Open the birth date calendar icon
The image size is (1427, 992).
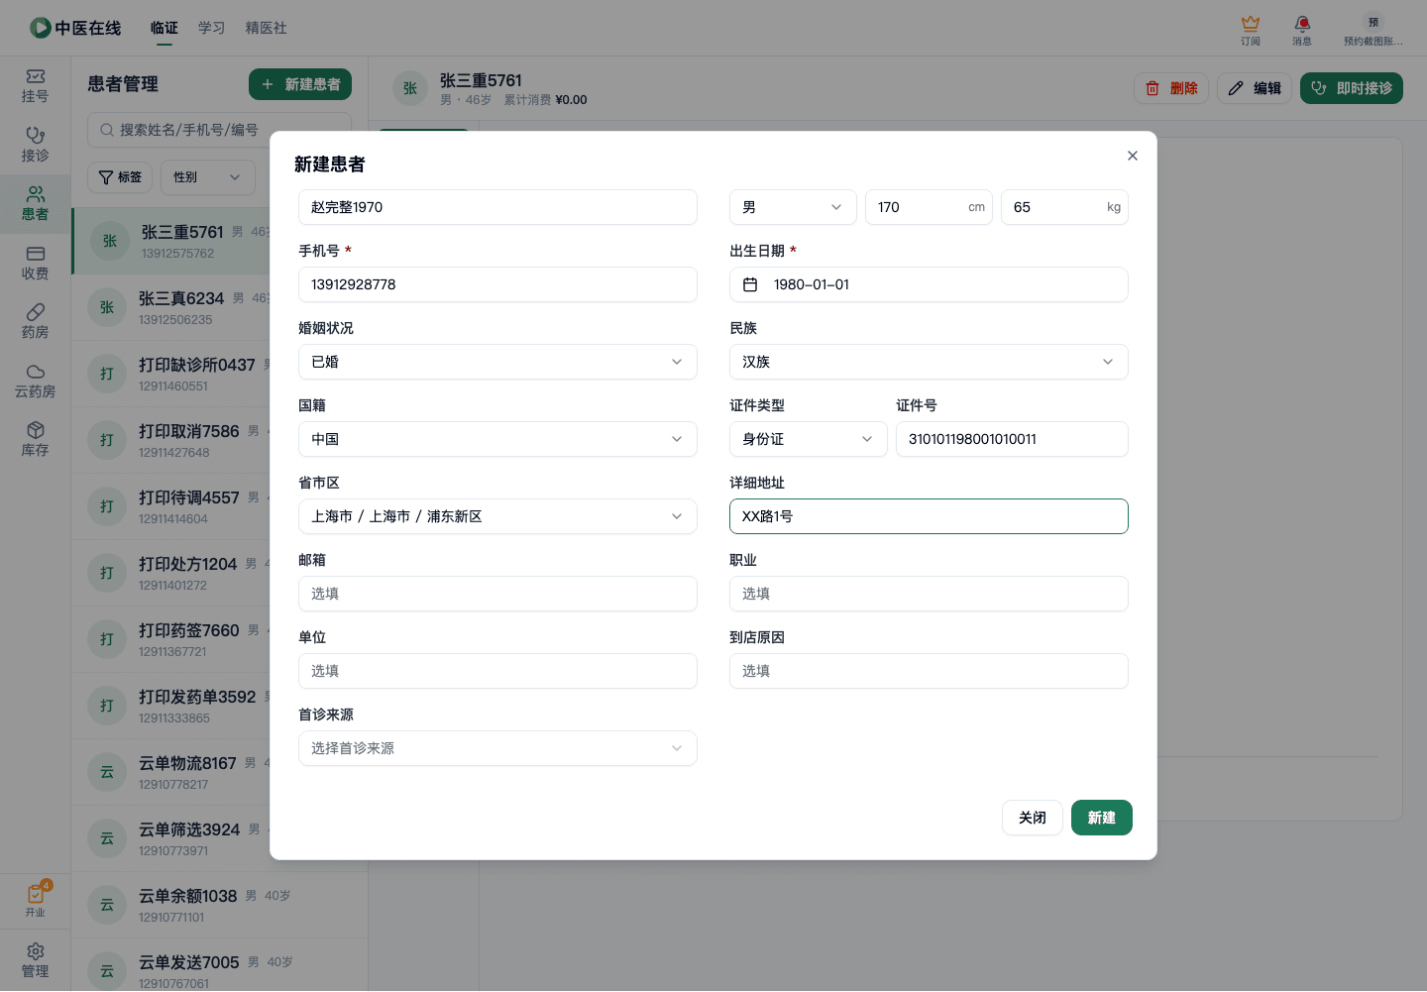click(x=750, y=284)
